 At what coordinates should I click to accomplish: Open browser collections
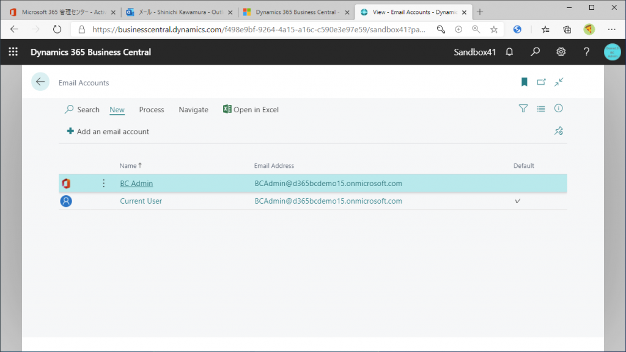[x=567, y=29]
